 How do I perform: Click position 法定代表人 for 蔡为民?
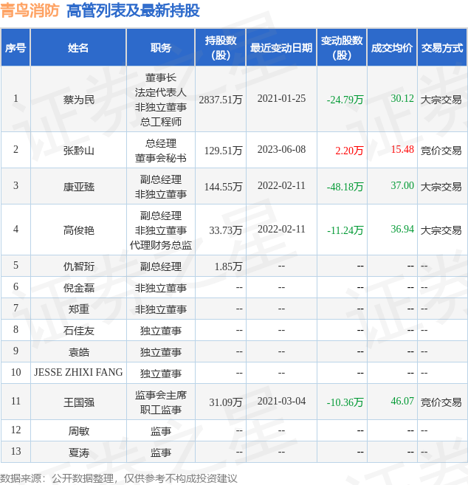pos(160,92)
